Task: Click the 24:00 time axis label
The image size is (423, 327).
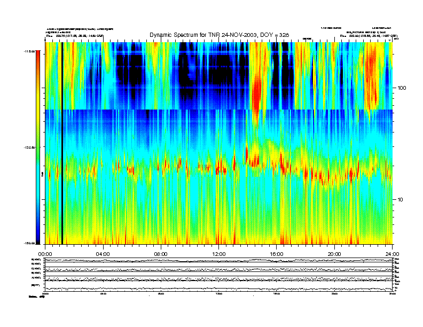Action: click(392, 254)
